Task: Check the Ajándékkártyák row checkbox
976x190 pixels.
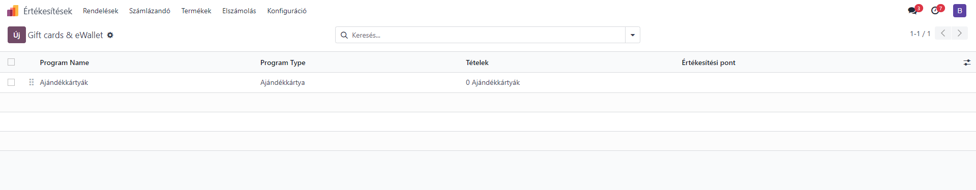Action: click(11, 82)
